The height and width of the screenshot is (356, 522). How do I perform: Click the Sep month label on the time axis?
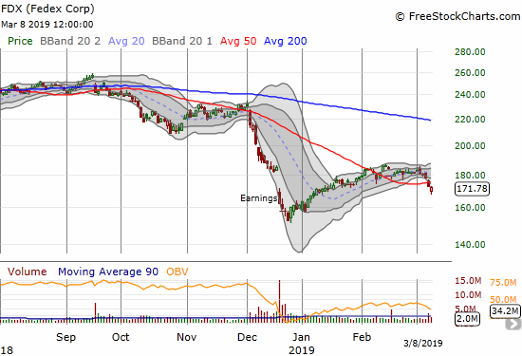[x=65, y=337]
